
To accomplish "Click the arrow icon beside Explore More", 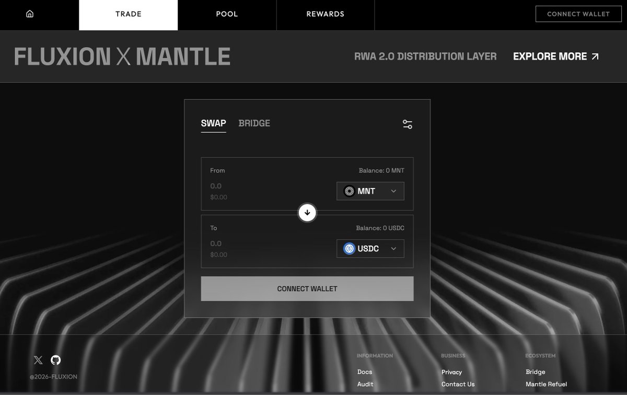I will tap(595, 56).
